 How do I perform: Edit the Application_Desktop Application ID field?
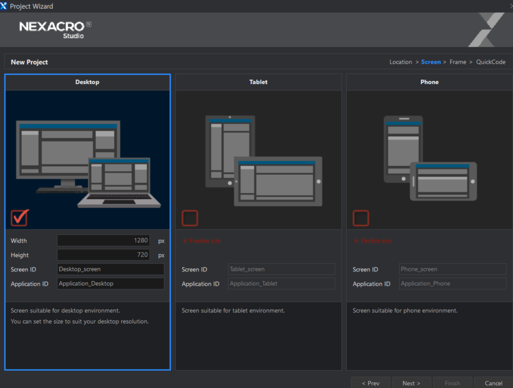[x=111, y=283]
